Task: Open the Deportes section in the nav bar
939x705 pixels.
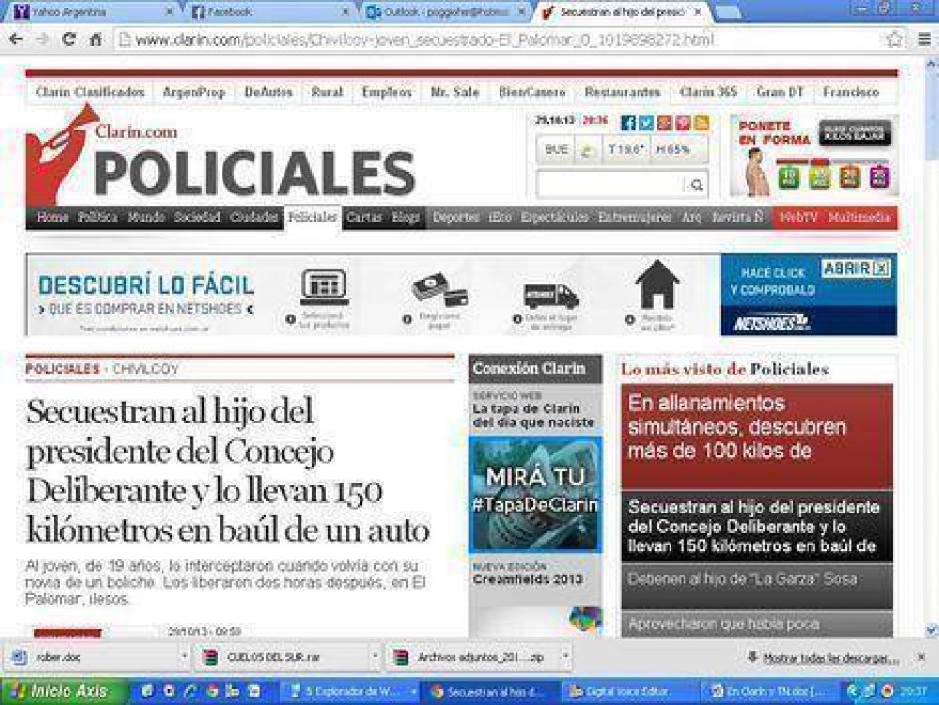Action: 455,217
